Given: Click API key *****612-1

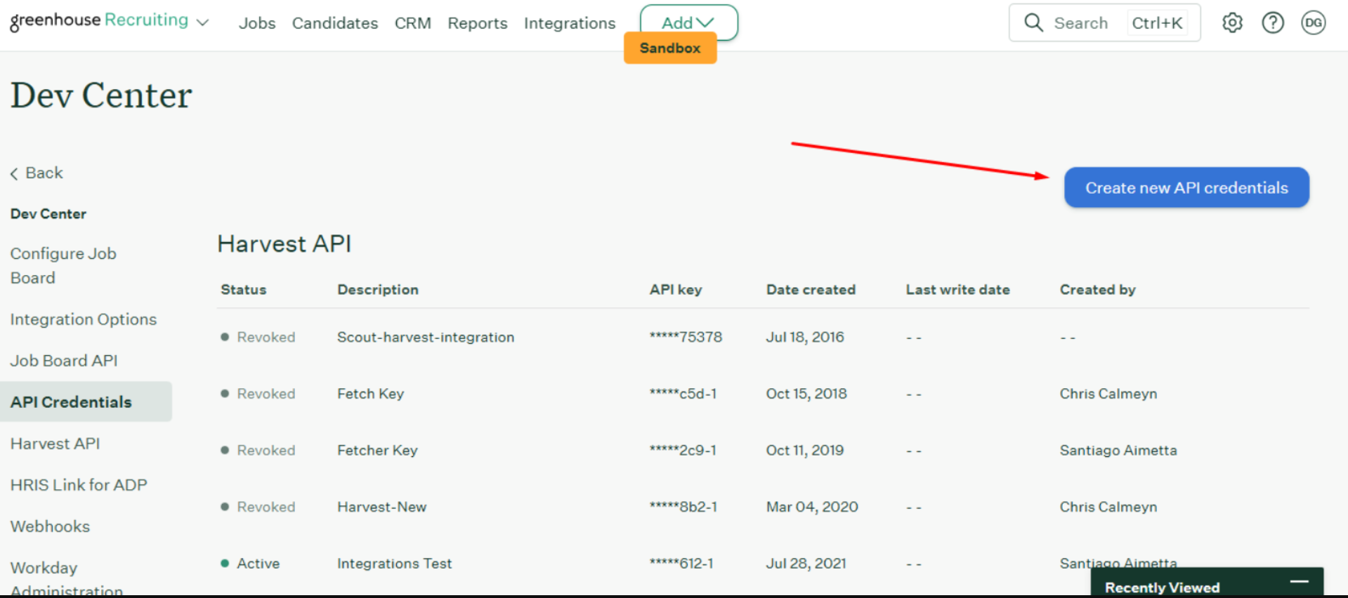Looking at the screenshot, I should tap(681, 564).
